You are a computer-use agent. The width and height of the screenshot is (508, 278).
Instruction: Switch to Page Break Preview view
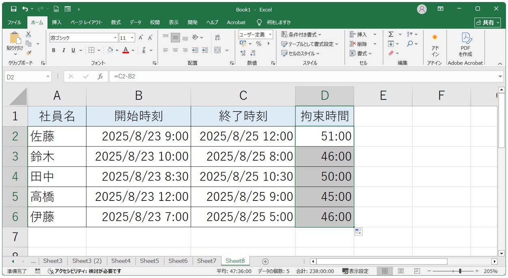pyautogui.click(x=417, y=271)
